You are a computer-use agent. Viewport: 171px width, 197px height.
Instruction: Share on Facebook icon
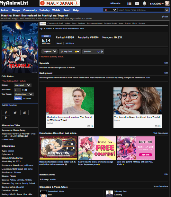[6, 113]
